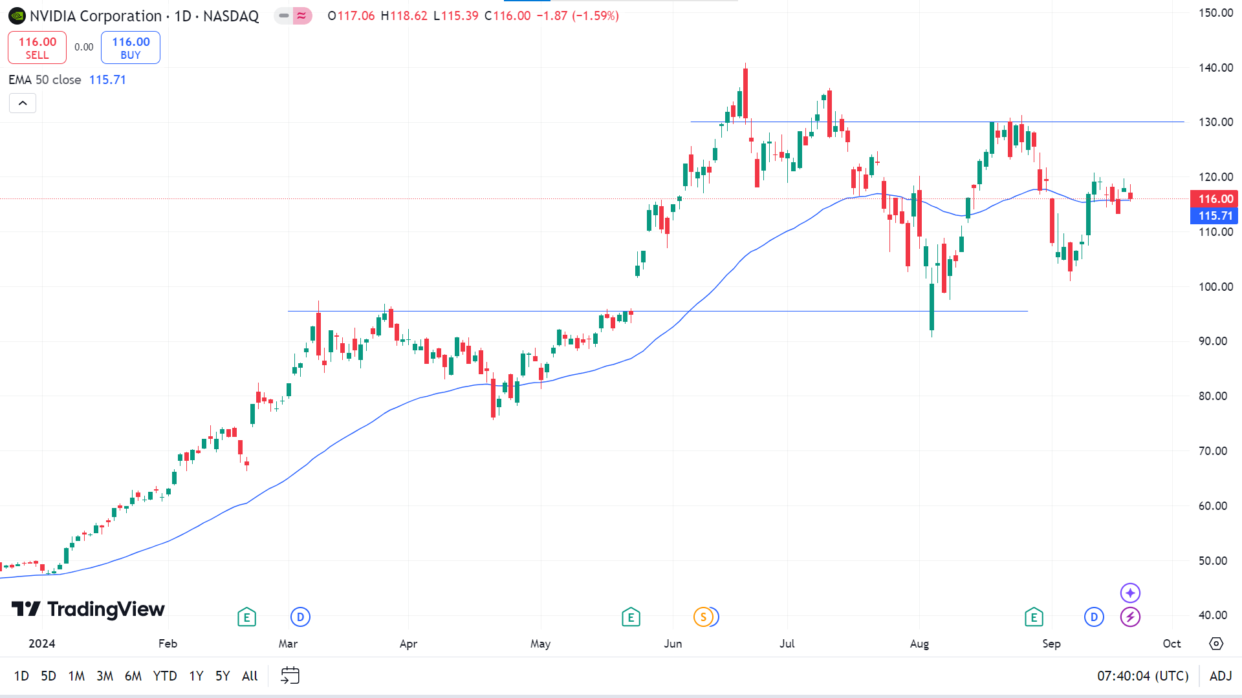The image size is (1242, 698).
Task: Click the spread value 0.00
Action: tap(83, 47)
